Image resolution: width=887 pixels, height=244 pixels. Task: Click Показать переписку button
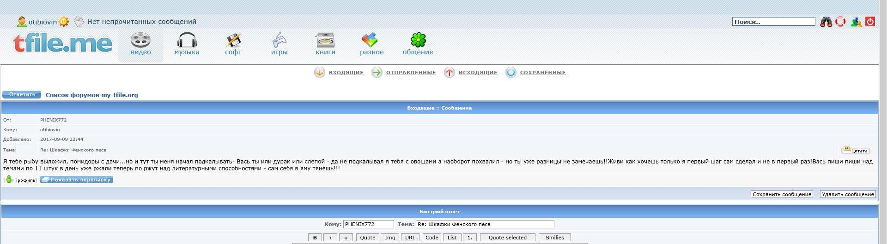click(77, 180)
